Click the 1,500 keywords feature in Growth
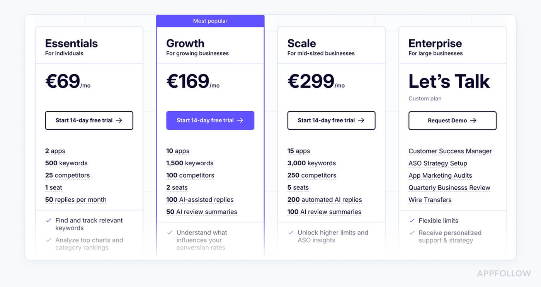The width and height of the screenshot is (541, 287). click(x=190, y=163)
